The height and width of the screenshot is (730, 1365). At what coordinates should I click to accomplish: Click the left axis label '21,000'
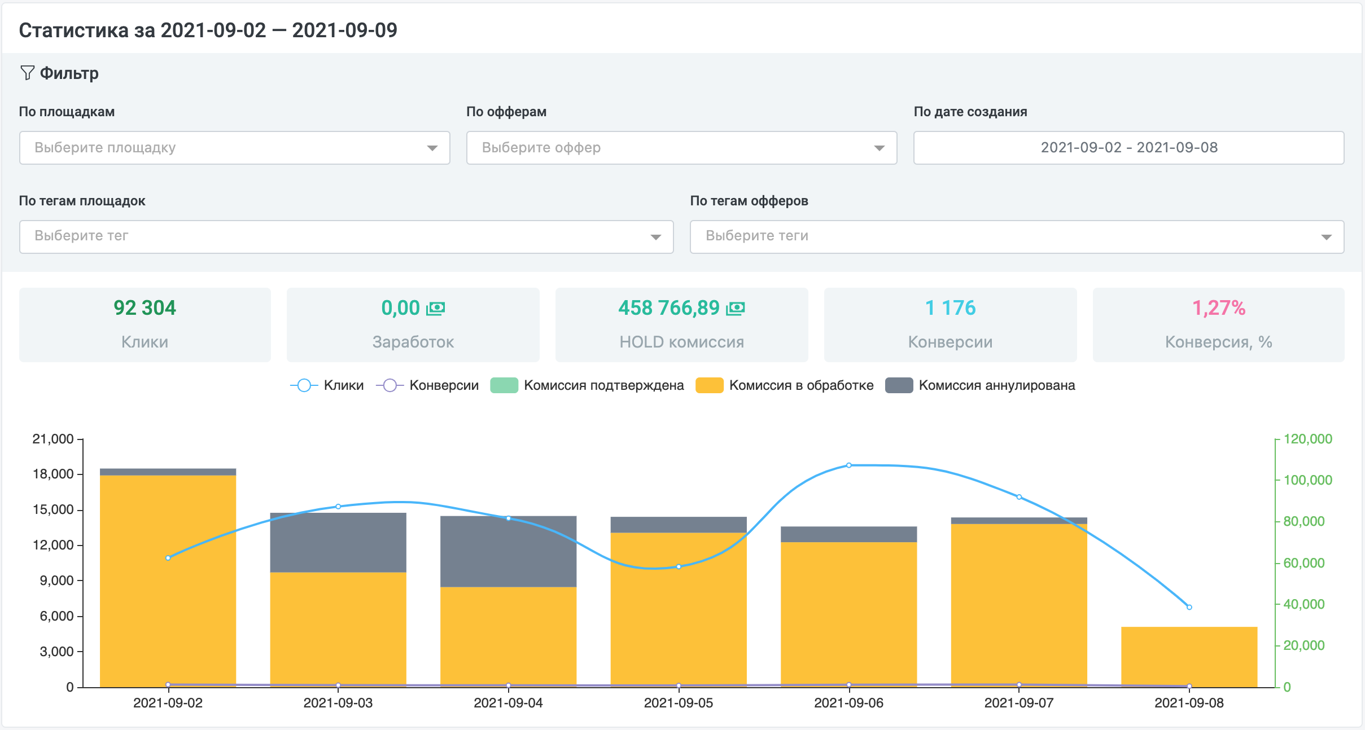tap(53, 439)
